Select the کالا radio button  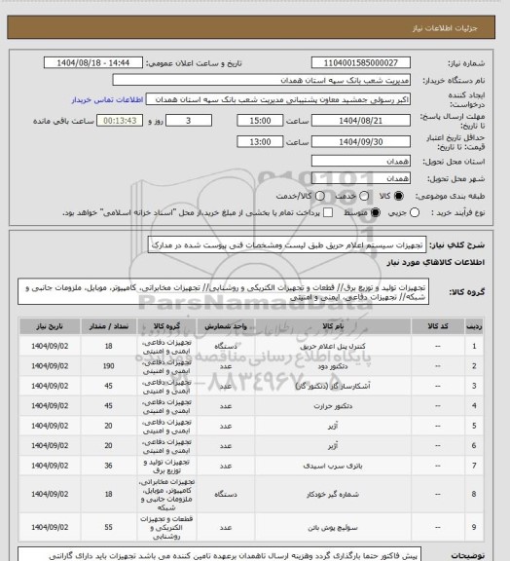[398, 196]
